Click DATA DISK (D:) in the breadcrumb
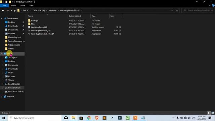This screenshot has height=121, width=215. click(x=39, y=10)
